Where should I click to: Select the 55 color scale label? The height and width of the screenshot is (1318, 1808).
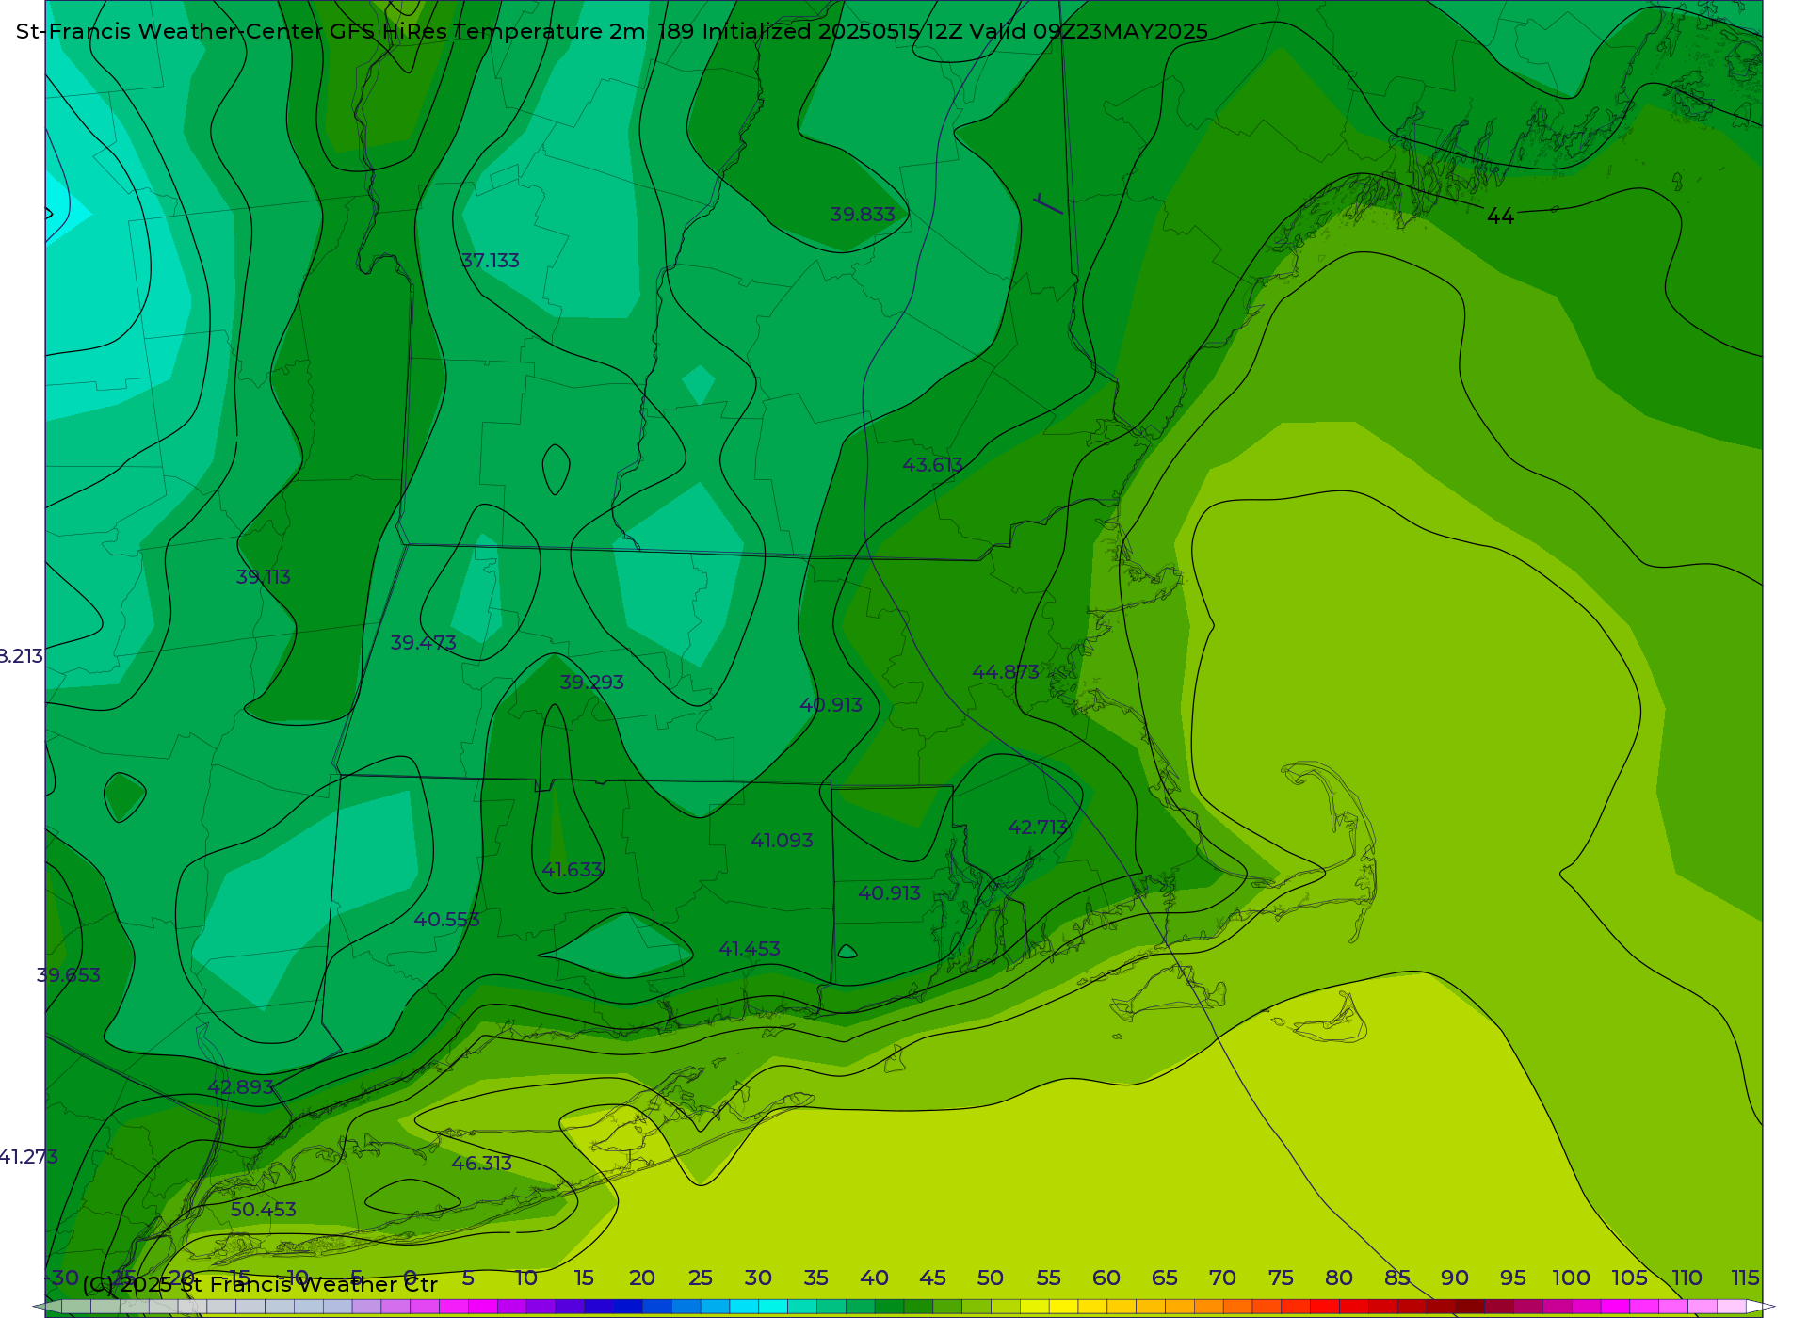coord(1049,1278)
